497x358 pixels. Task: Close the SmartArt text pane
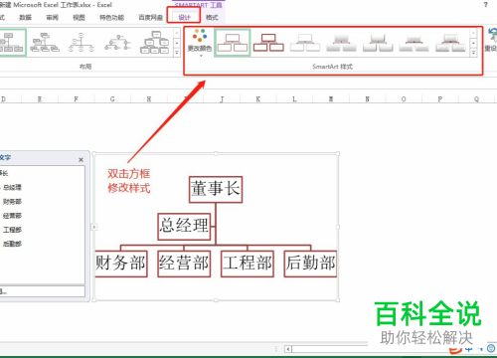(x=81, y=160)
